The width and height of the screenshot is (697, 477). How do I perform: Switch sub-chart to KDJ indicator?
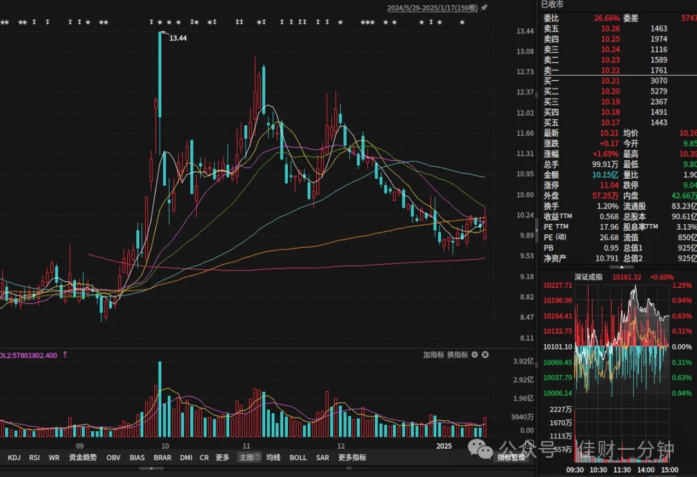coord(14,458)
